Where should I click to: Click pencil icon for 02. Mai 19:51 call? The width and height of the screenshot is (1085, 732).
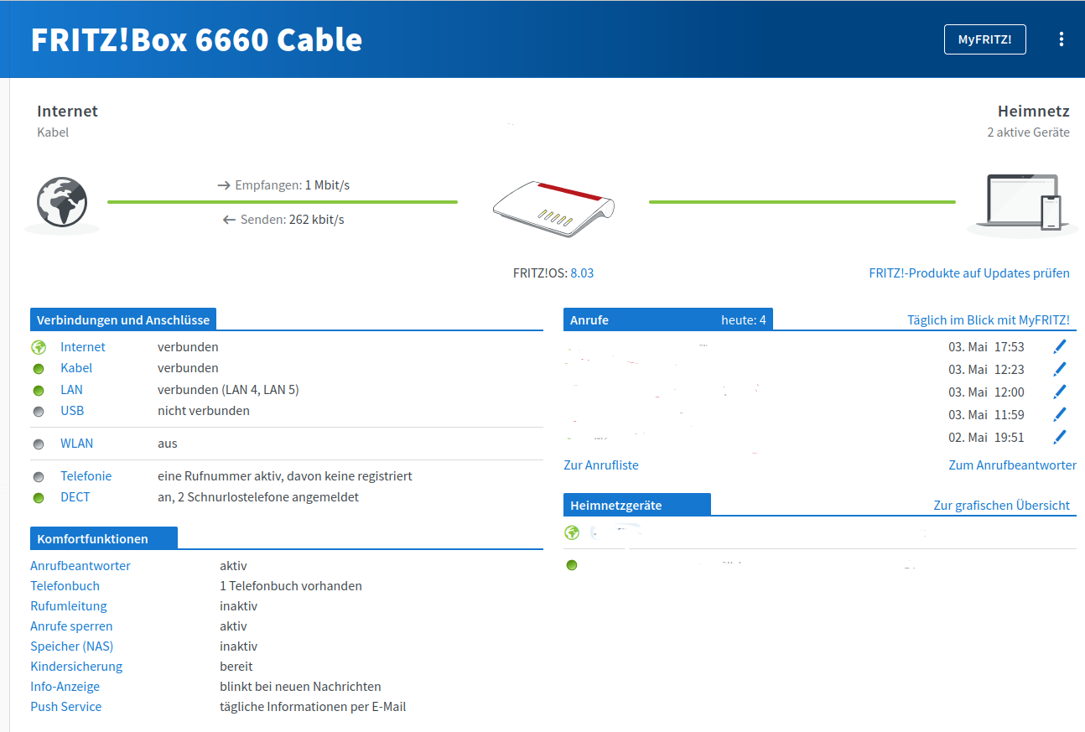(1060, 437)
